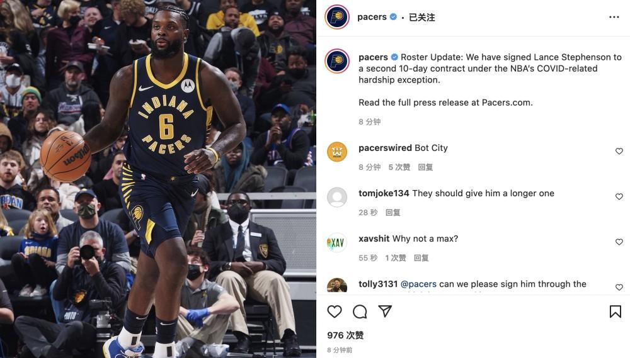Like tolly3131's comment heart
Viewport: 630px width, 358px height.
[619, 287]
